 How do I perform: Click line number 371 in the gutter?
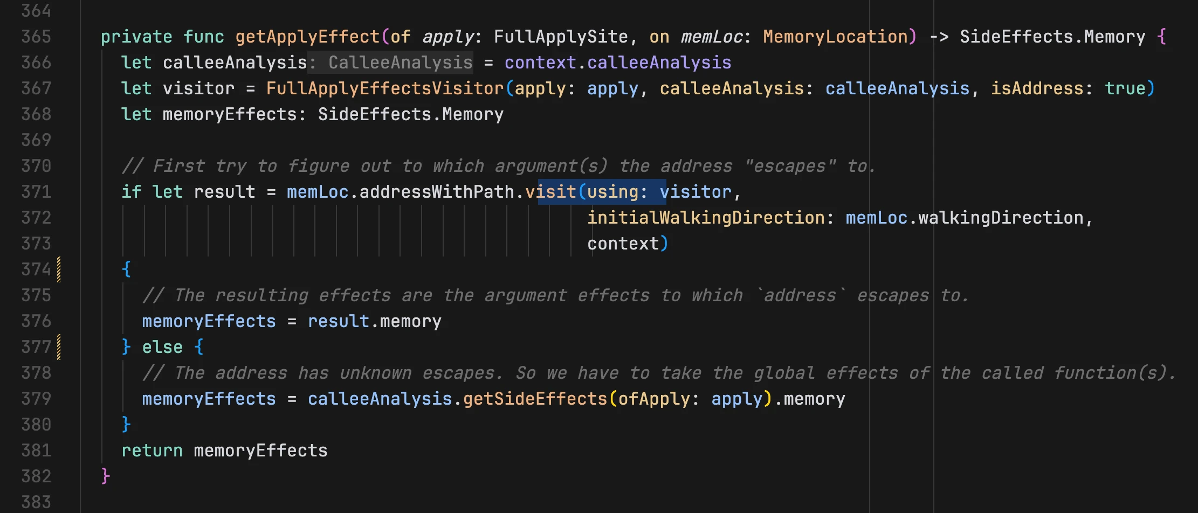click(x=36, y=192)
